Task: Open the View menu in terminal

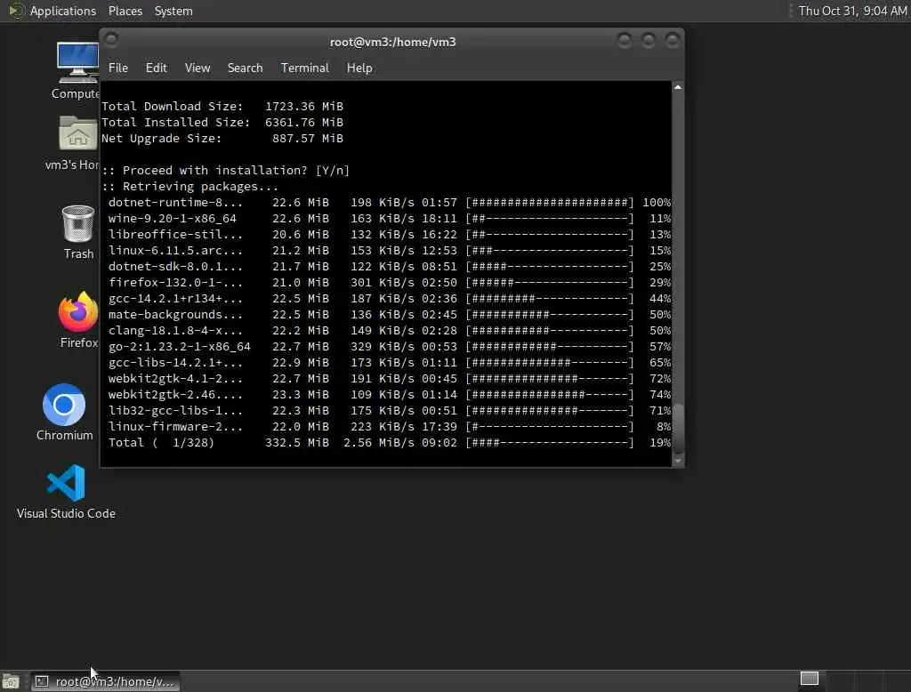Action: (198, 68)
